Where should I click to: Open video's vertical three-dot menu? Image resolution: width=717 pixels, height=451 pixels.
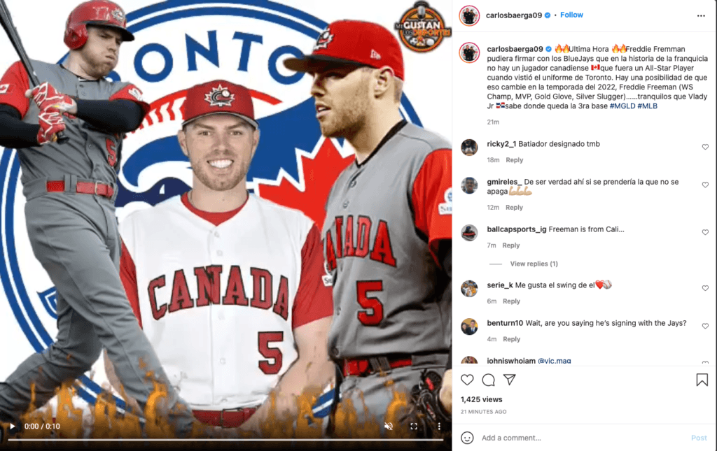[x=439, y=427]
